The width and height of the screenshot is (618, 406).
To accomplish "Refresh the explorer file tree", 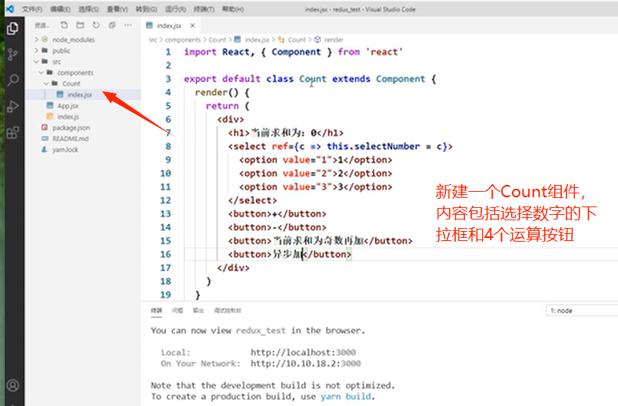I will pos(96,25).
